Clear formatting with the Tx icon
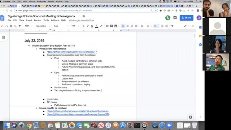 (172, 26)
